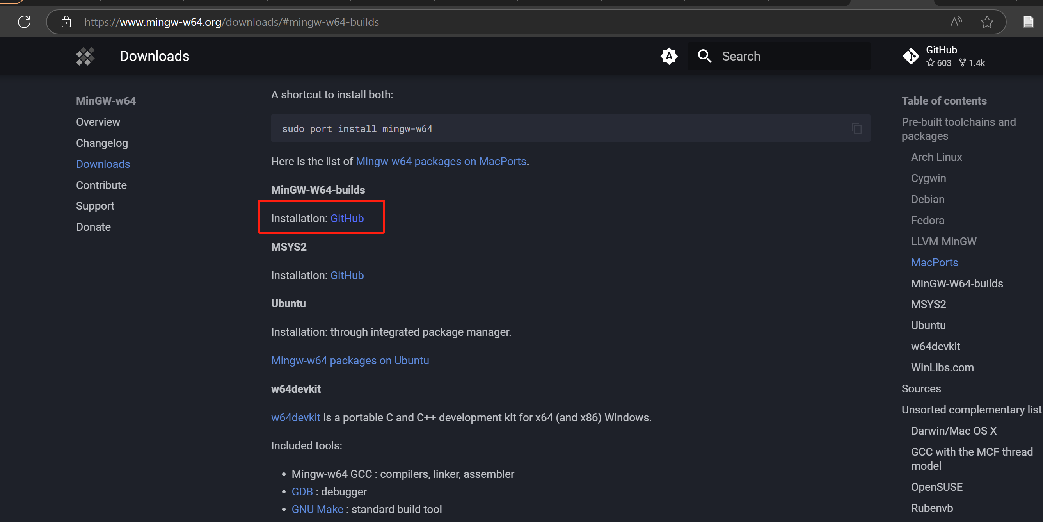Activate the Read Aloud icon in address bar
The image size is (1043, 522).
click(x=956, y=22)
